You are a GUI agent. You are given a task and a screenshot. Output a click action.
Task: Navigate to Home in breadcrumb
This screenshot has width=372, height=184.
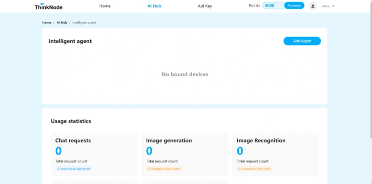point(47,22)
